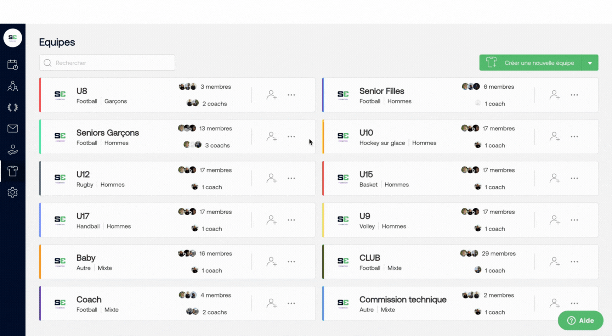
Task: Open the Aide help button
Action: [x=580, y=320]
